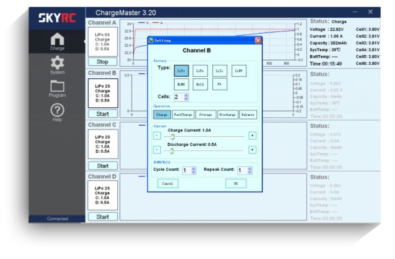The image size is (395, 259).
Task: Open Channel C LiPo 2S program box
Action: coord(103,144)
